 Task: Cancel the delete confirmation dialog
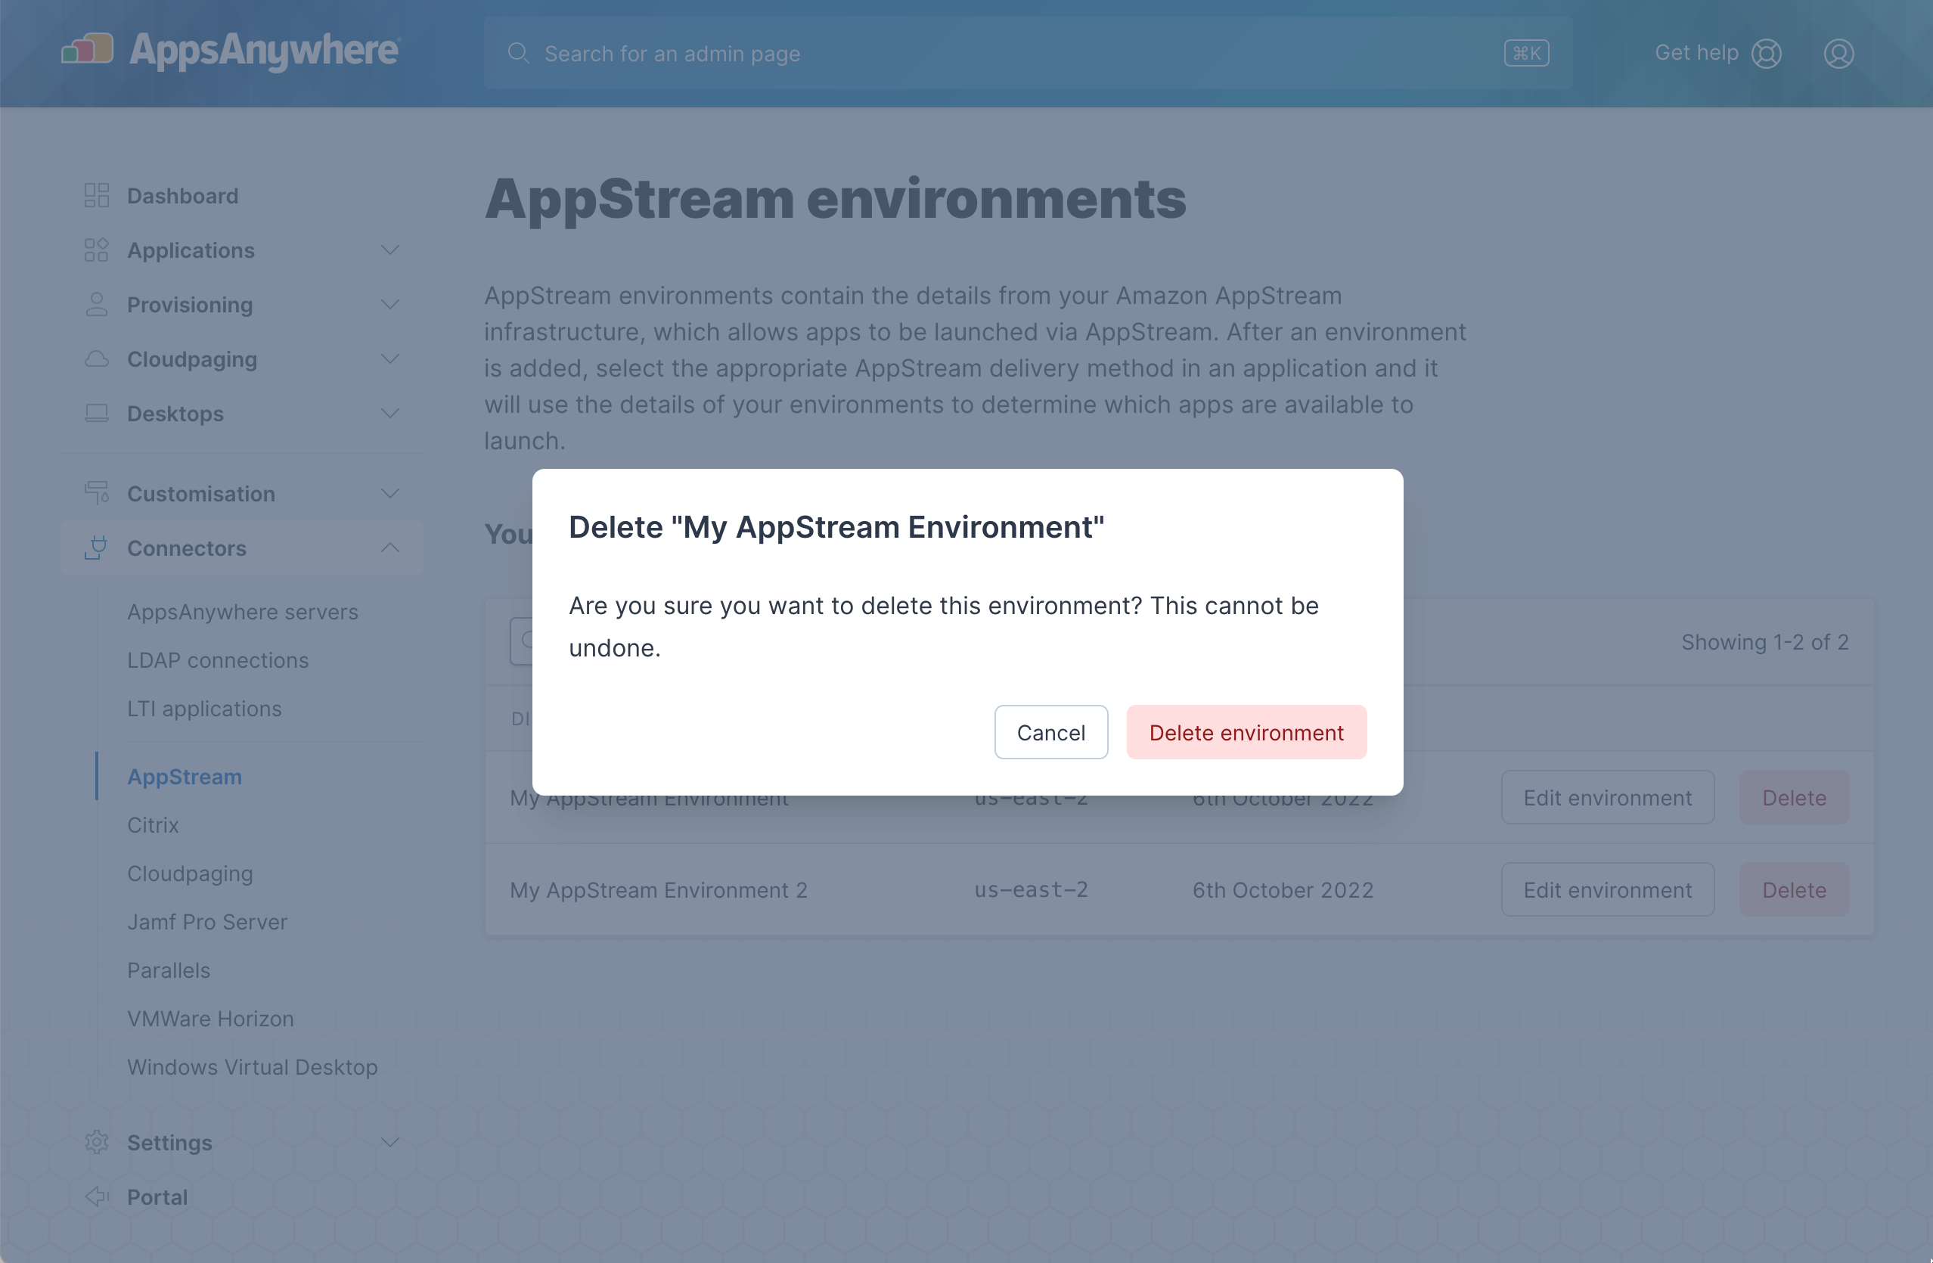pyautogui.click(x=1050, y=733)
